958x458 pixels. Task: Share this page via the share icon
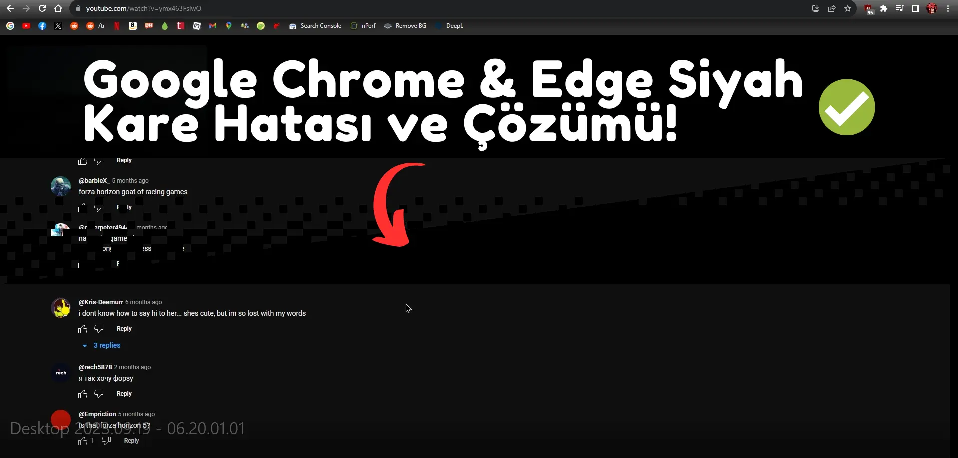(832, 8)
